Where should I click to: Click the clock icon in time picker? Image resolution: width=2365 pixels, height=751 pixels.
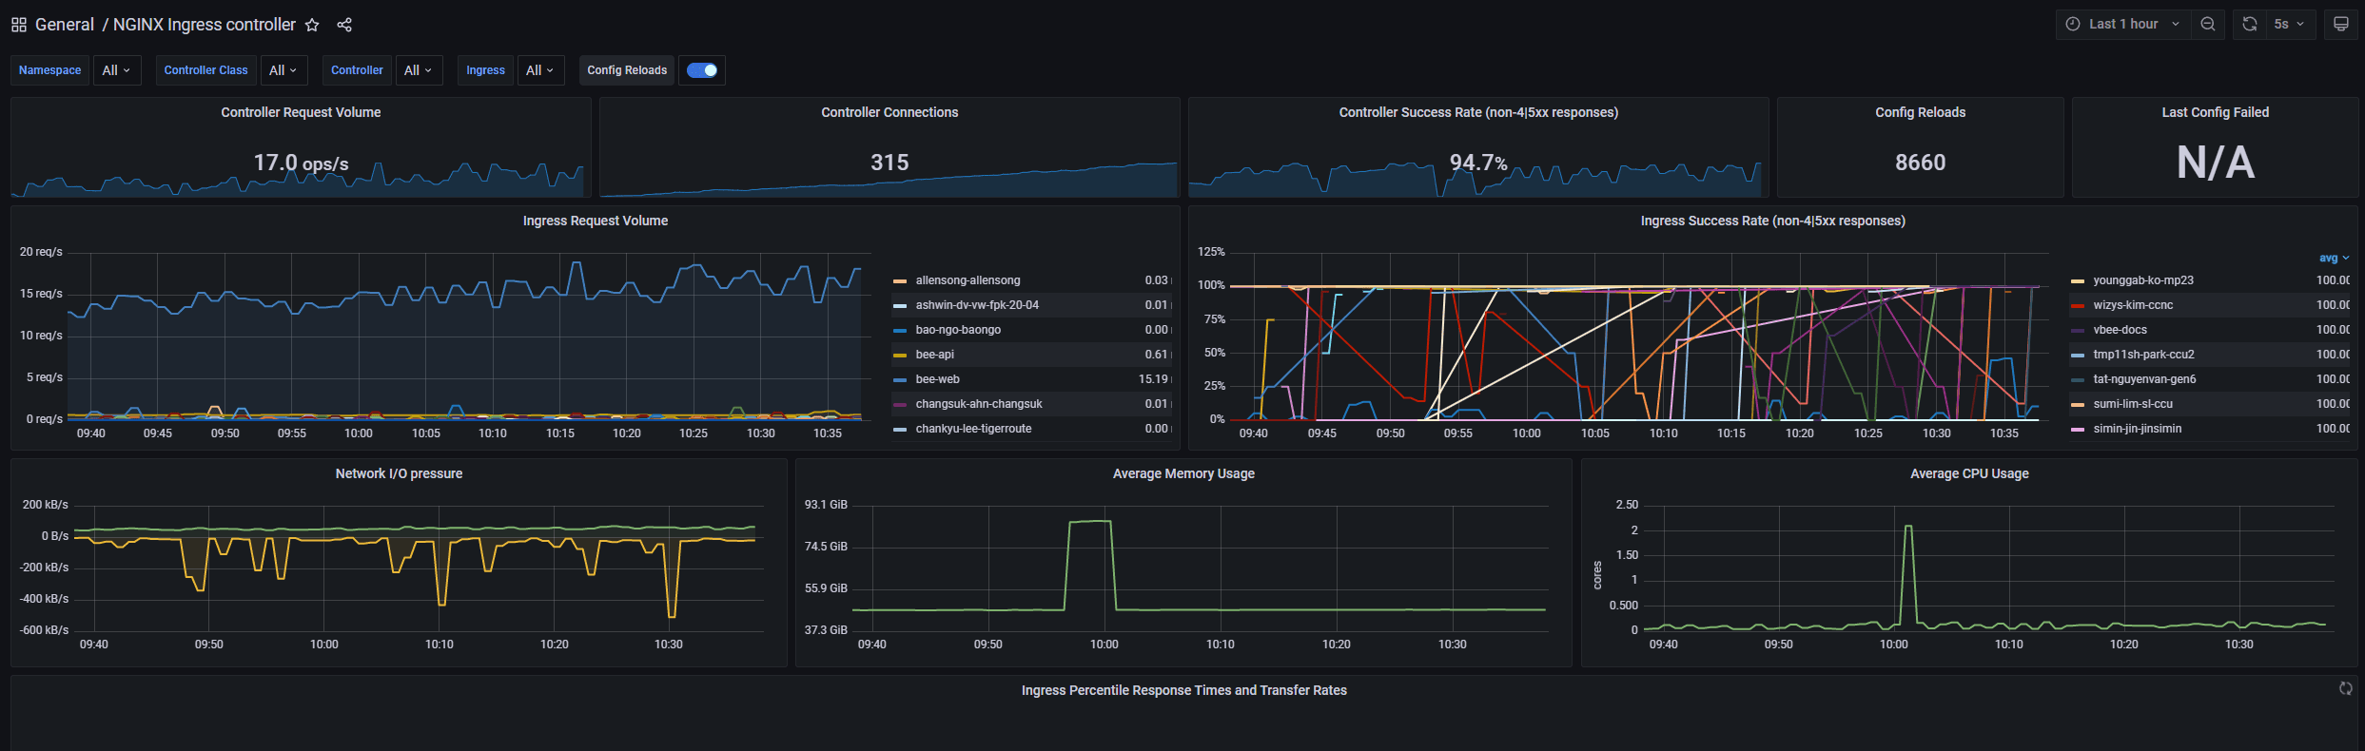pyautogui.click(x=2073, y=25)
